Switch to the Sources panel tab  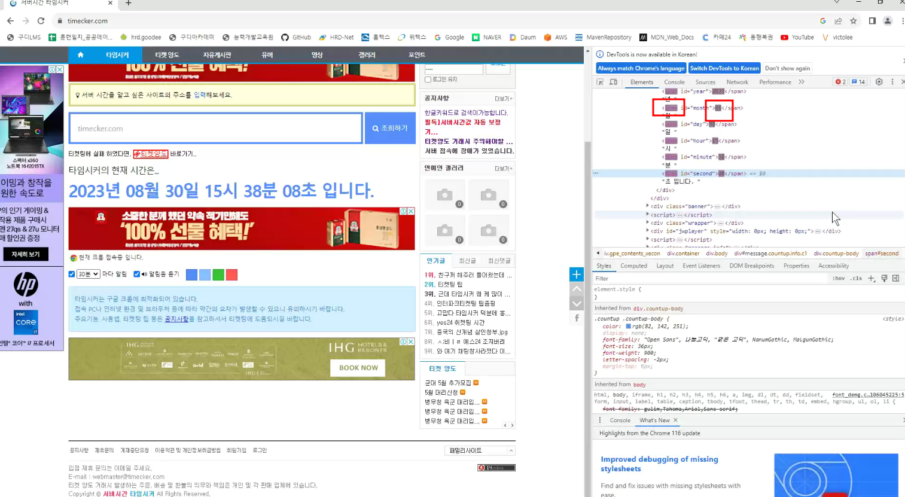click(x=705, y=82)
